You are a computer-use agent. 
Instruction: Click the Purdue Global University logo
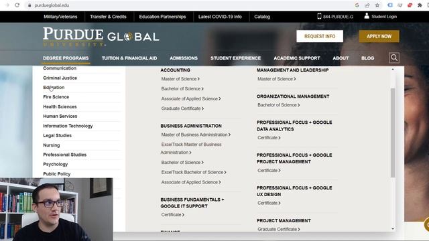[x=101, y=37]
